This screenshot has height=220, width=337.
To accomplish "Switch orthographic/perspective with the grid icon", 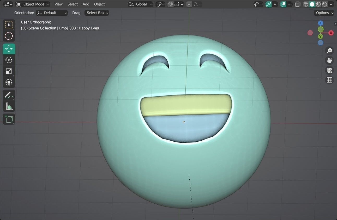I will (329, 80).
